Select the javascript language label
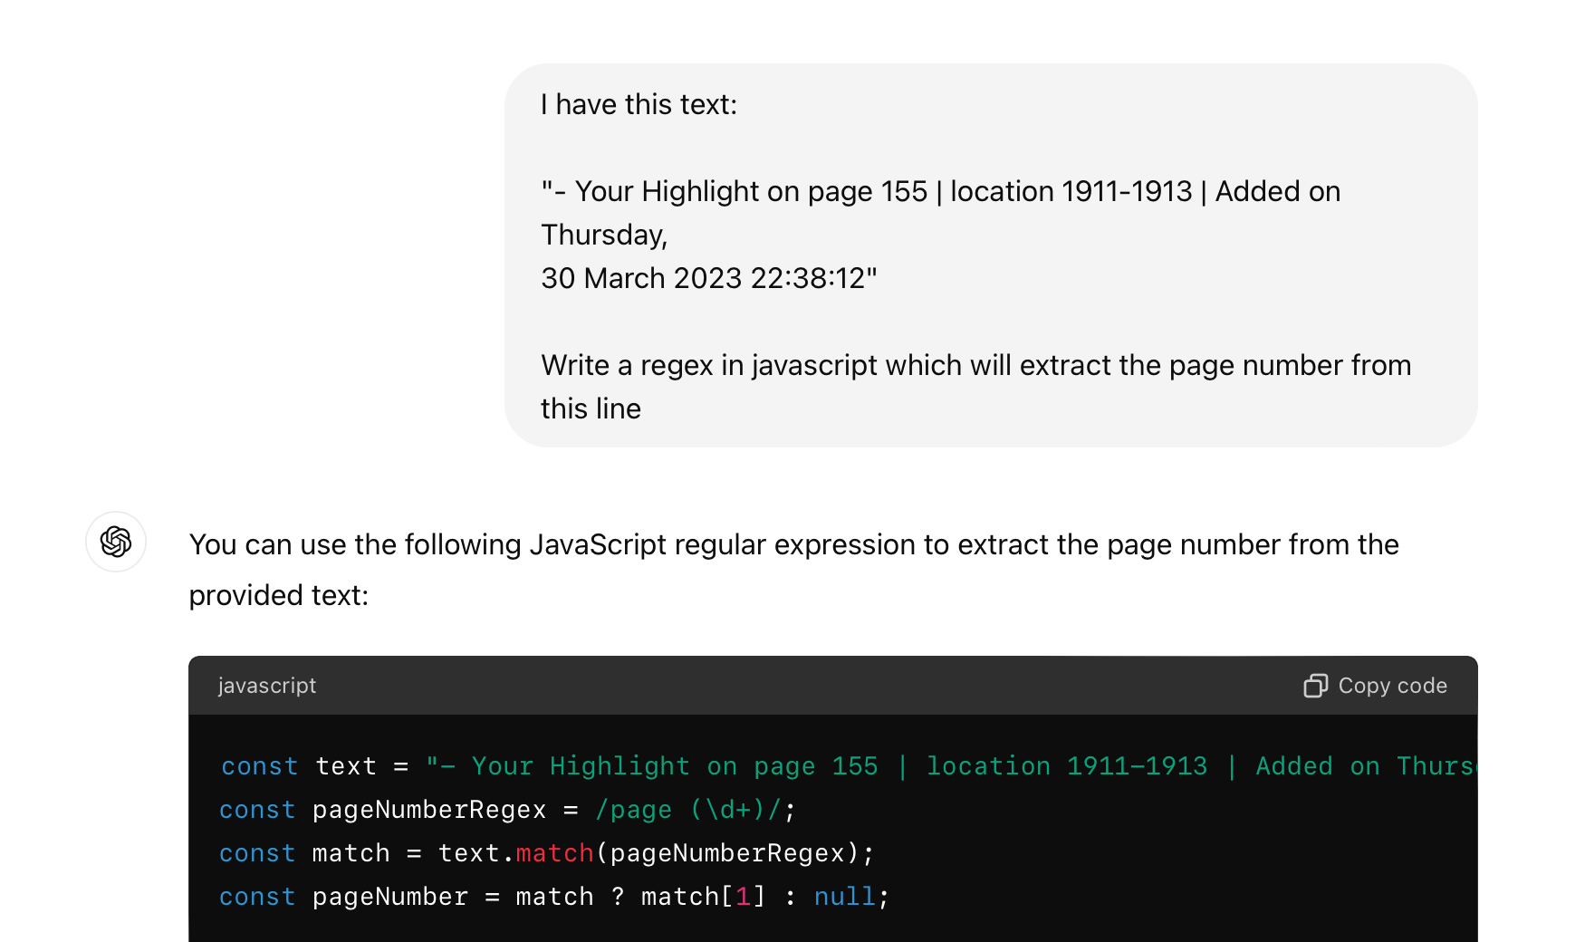This screenshot has width=1585, height=942. (267, 686)
